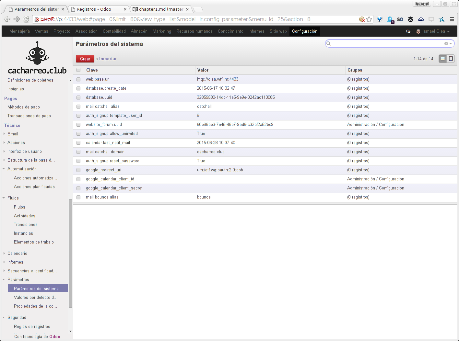This screenshot has height=341, width=459.
Task: Open the Contabilidad menu
Action: point(114,31)
